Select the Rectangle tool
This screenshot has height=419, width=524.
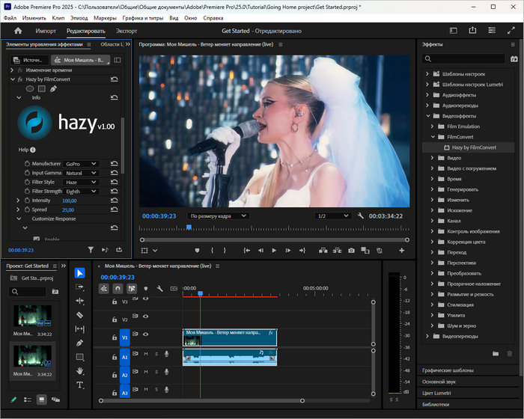pos(79,357)
